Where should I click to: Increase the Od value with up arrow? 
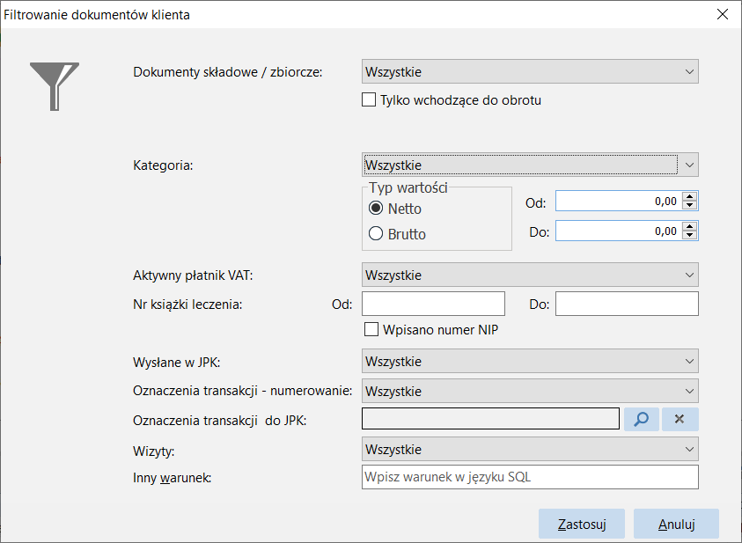pyautogui.click(x=690, y=197)
